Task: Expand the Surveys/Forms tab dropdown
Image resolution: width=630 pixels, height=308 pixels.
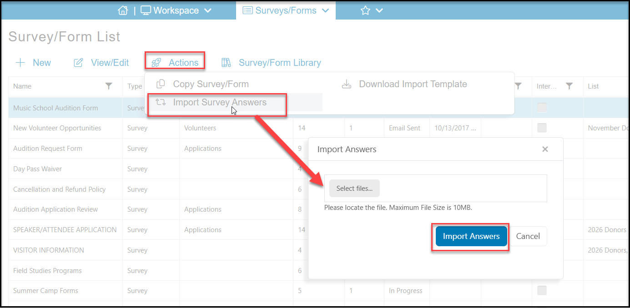Action: click(x=325, y=10)
